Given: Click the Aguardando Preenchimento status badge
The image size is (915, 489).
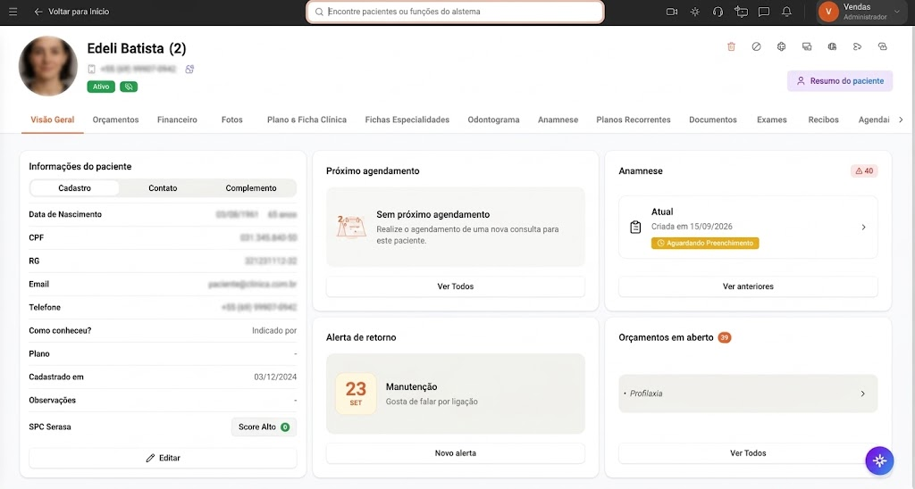Looking at the screenshot, I should pos(705,243).
